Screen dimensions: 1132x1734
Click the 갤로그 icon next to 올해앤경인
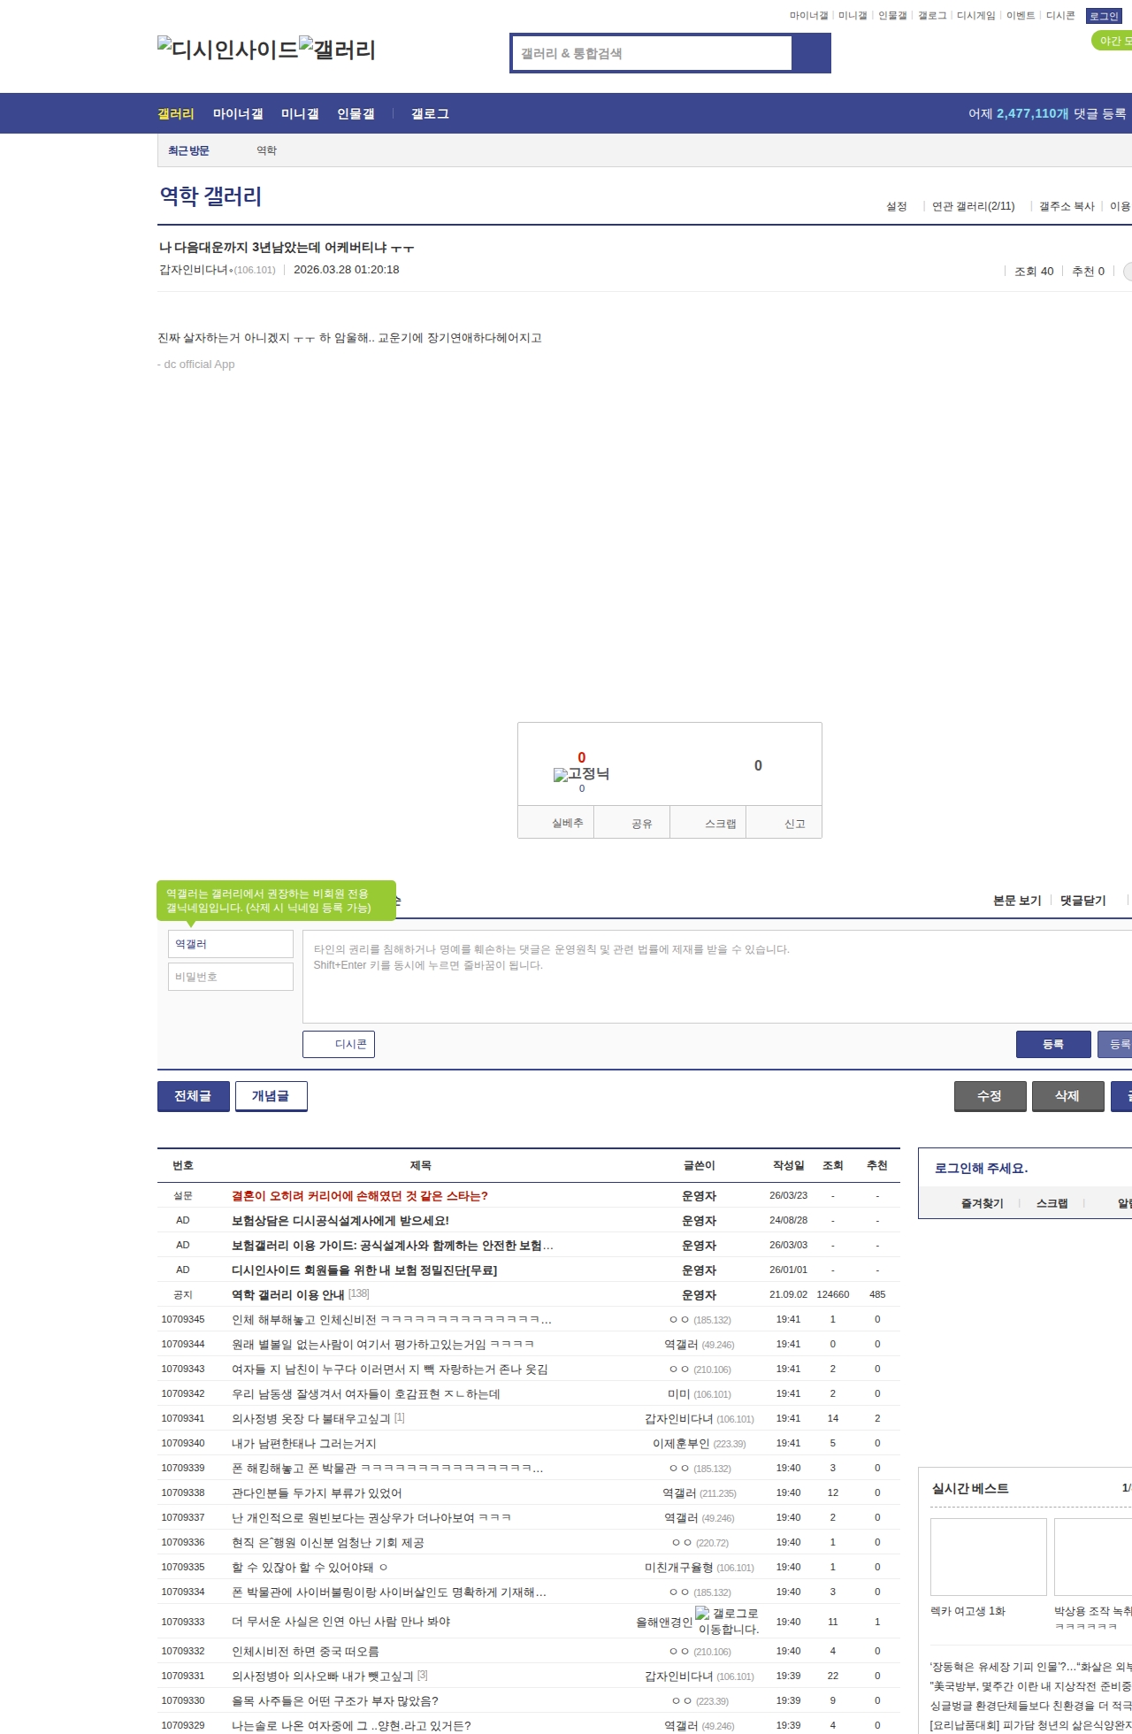point(727,1621)
